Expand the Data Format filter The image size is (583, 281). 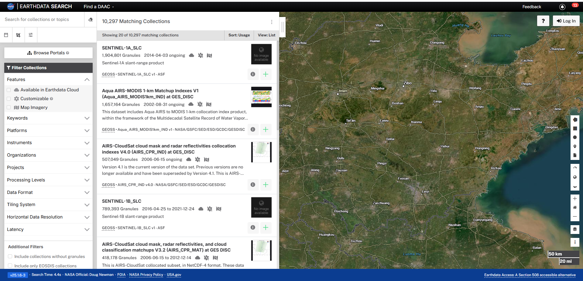pos(48,192)
